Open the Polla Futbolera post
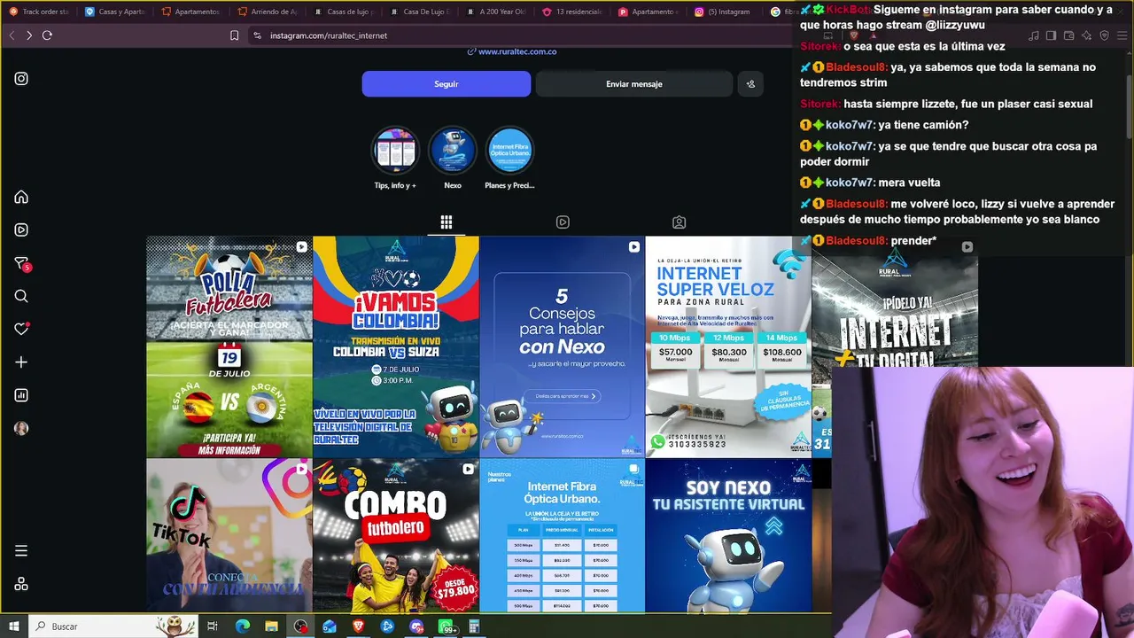Viewport: 1134px width, 638px height. pos(229,346)
